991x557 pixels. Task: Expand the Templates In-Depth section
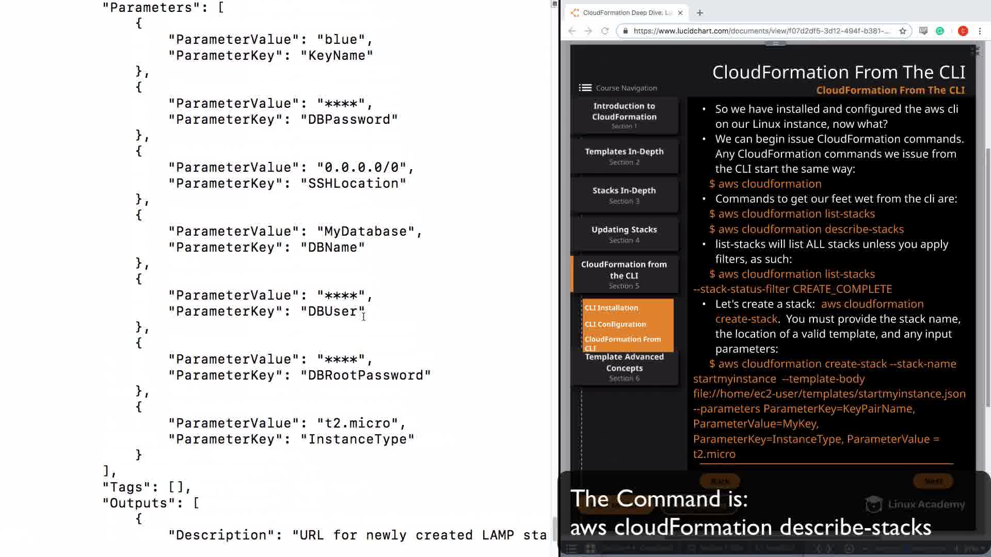click(x=624, y=156)
